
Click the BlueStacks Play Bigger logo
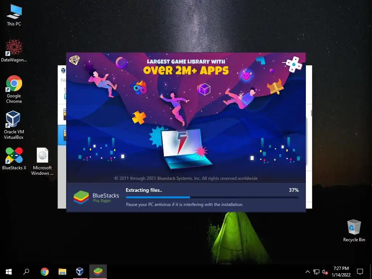pyautogui.click(x=96, y=197)
